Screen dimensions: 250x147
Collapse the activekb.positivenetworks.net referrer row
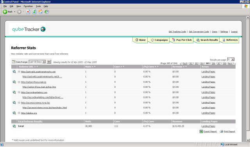point(19,72)
